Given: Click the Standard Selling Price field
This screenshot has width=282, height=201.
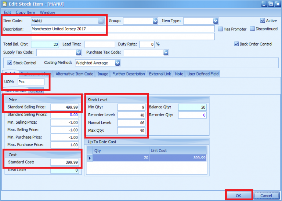Looking at the screenshot, I should pyautogui.click(x=65, y=107).
